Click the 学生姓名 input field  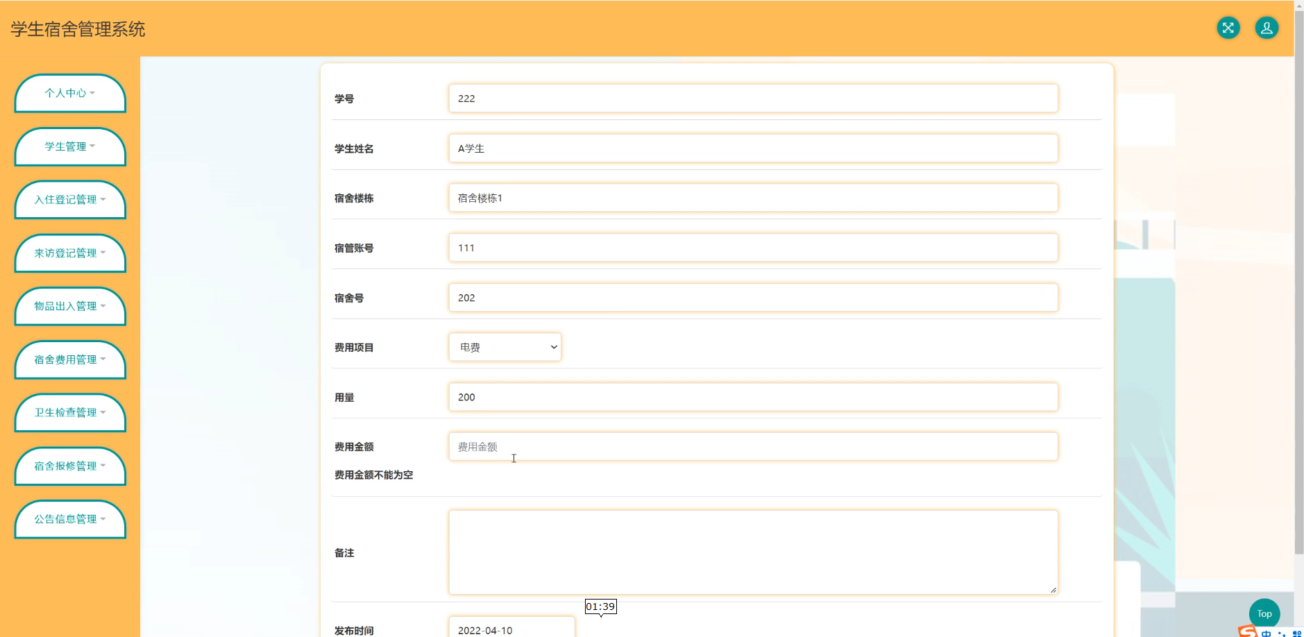click(x=753, y=148)
